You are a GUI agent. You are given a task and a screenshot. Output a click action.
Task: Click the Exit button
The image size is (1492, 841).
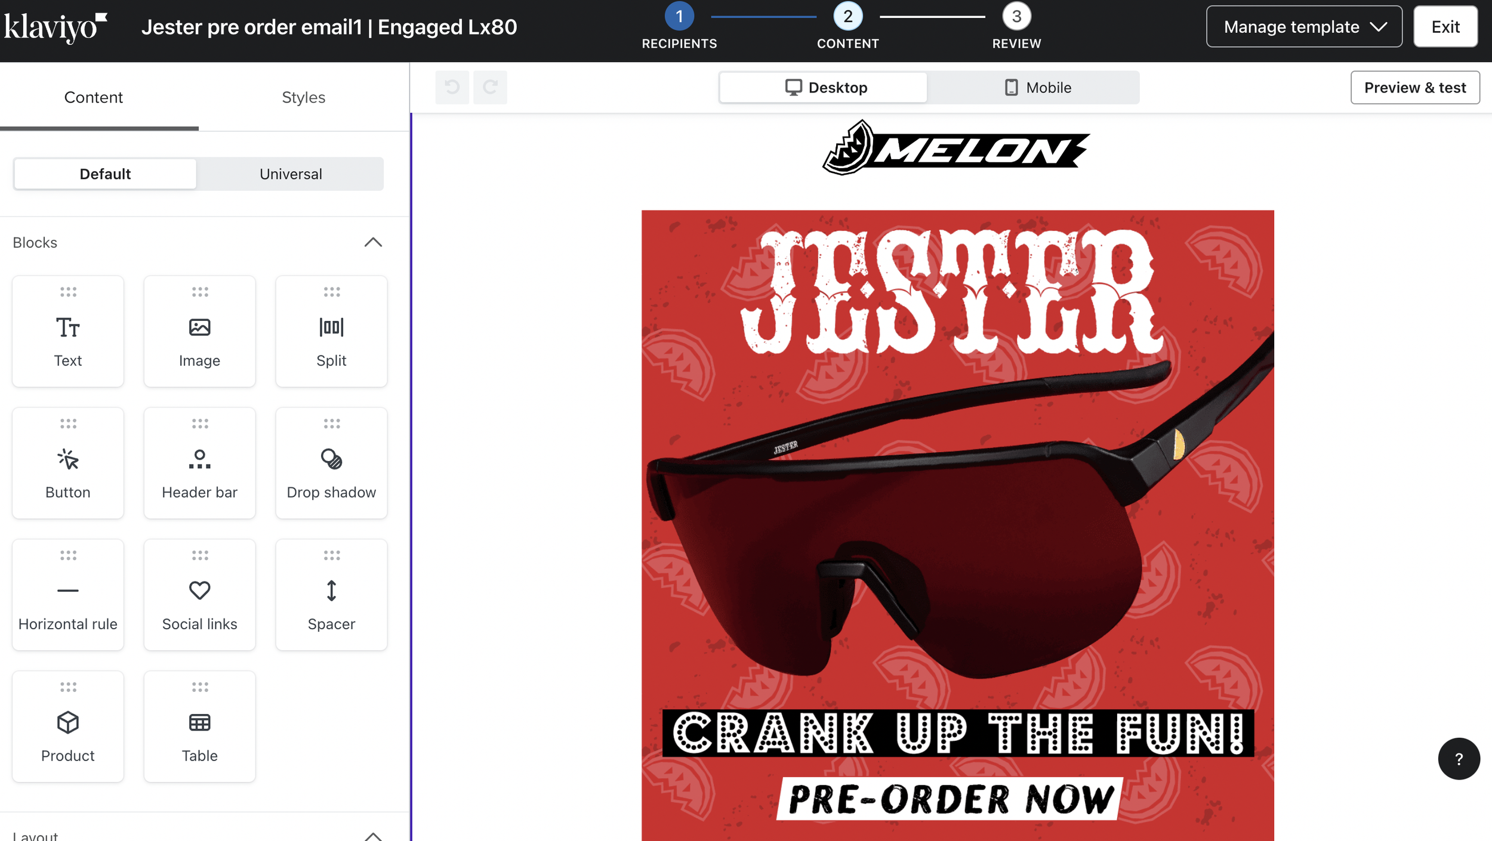tap(1445, 27)
